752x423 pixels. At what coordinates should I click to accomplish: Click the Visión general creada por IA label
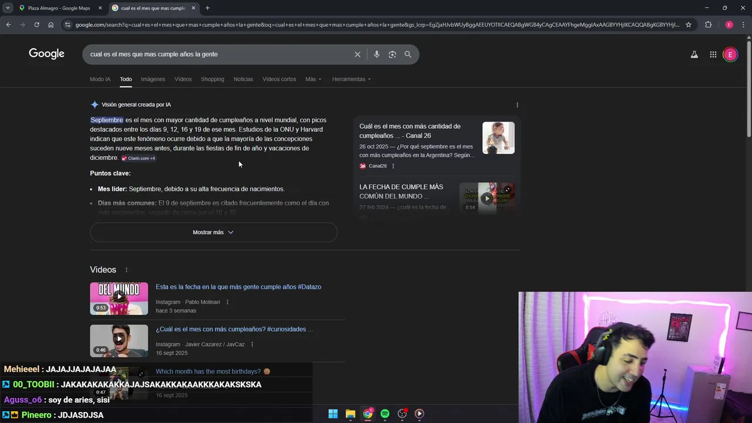coord(136,105)
